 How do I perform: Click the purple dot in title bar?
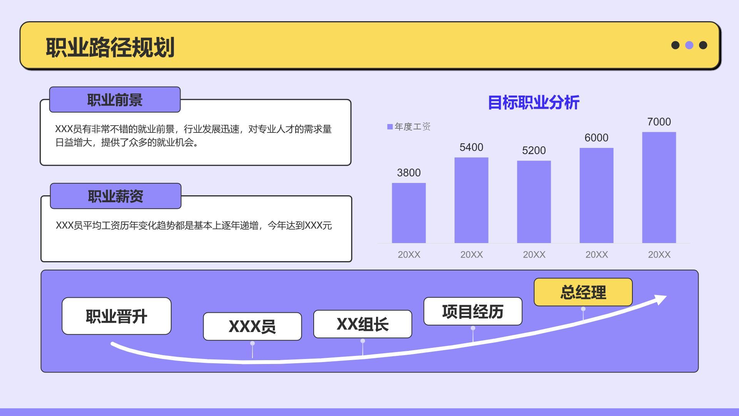(689, 45)
